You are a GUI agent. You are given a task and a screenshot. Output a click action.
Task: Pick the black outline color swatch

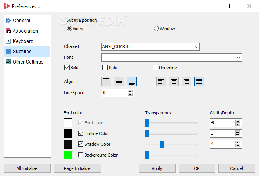pos(68,133)
